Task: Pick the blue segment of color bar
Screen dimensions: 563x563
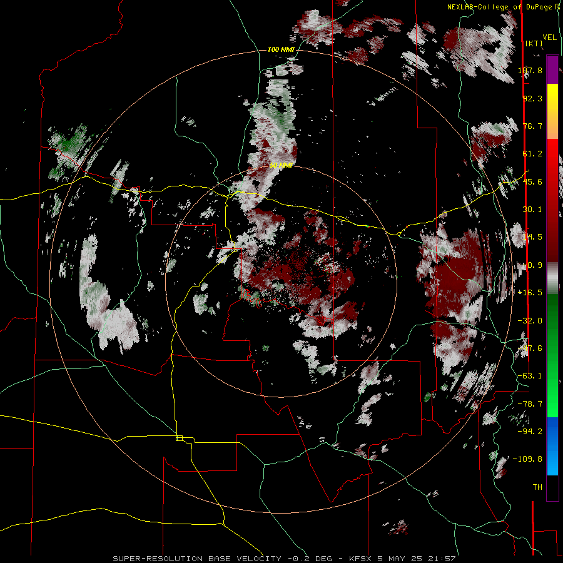Action: pyautogui.click(x=552, y=446)
